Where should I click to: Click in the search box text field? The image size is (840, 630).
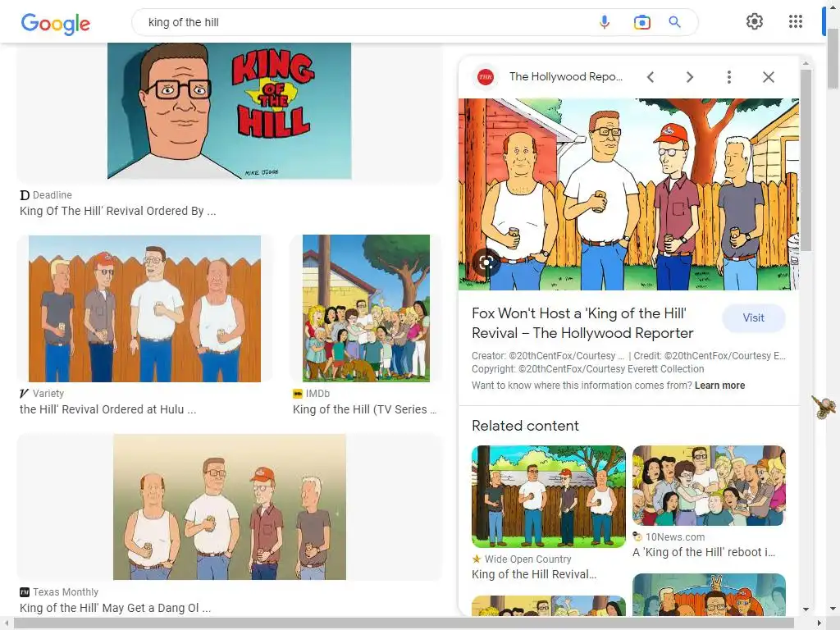pyautogui.click(x=364, y=22)
